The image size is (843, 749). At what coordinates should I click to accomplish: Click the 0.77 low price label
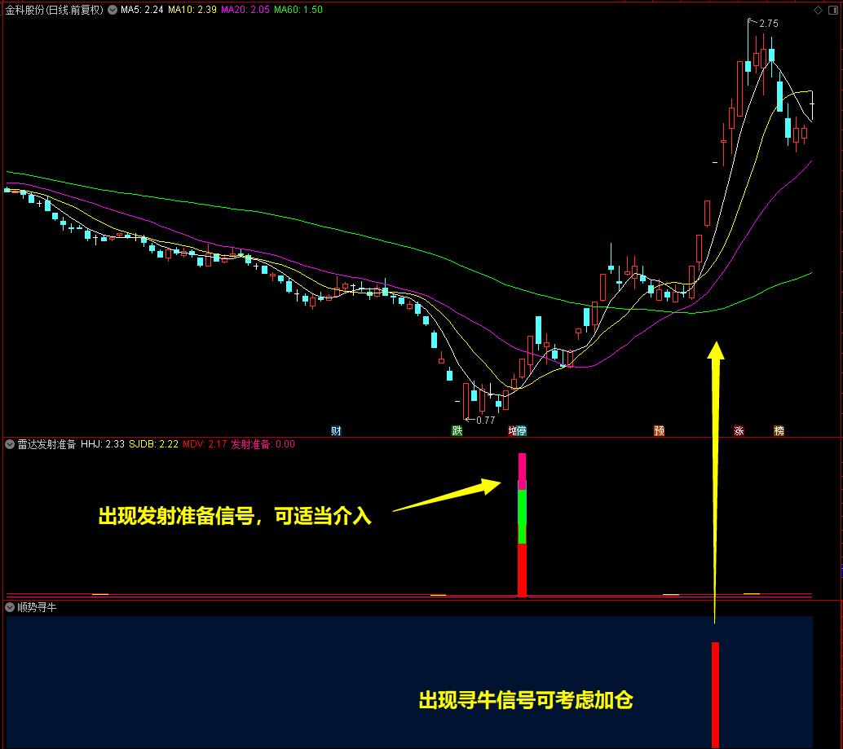pos(485,421)
